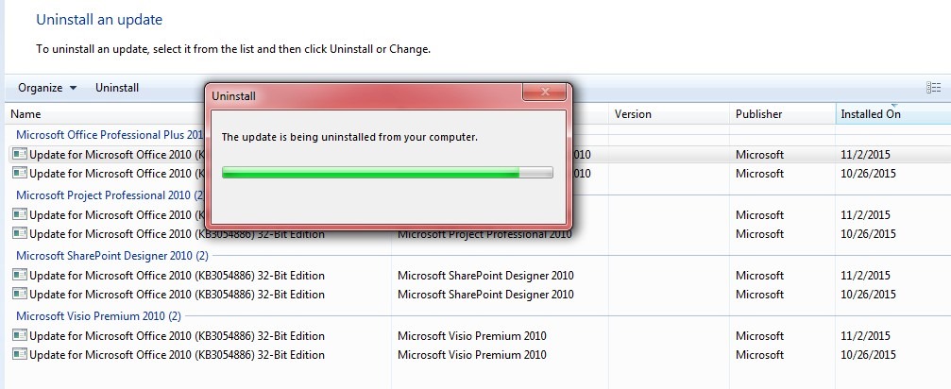
Task: Click icon of Project Professional update dated 11/2/2015
Action: 19,215
